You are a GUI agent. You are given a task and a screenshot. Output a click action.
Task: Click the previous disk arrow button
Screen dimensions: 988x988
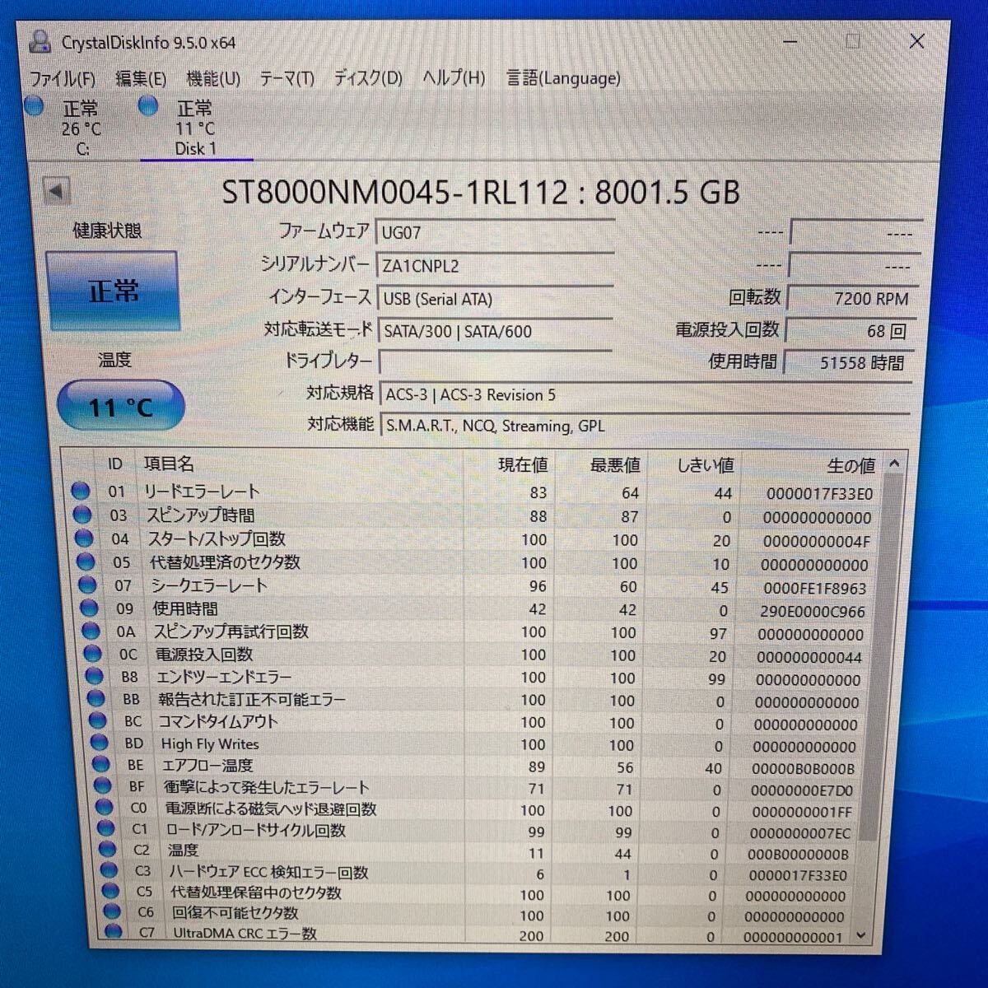56,192
